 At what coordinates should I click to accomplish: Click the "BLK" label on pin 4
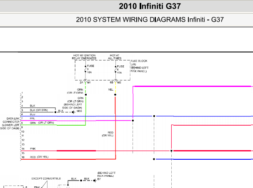click(33, 106)
